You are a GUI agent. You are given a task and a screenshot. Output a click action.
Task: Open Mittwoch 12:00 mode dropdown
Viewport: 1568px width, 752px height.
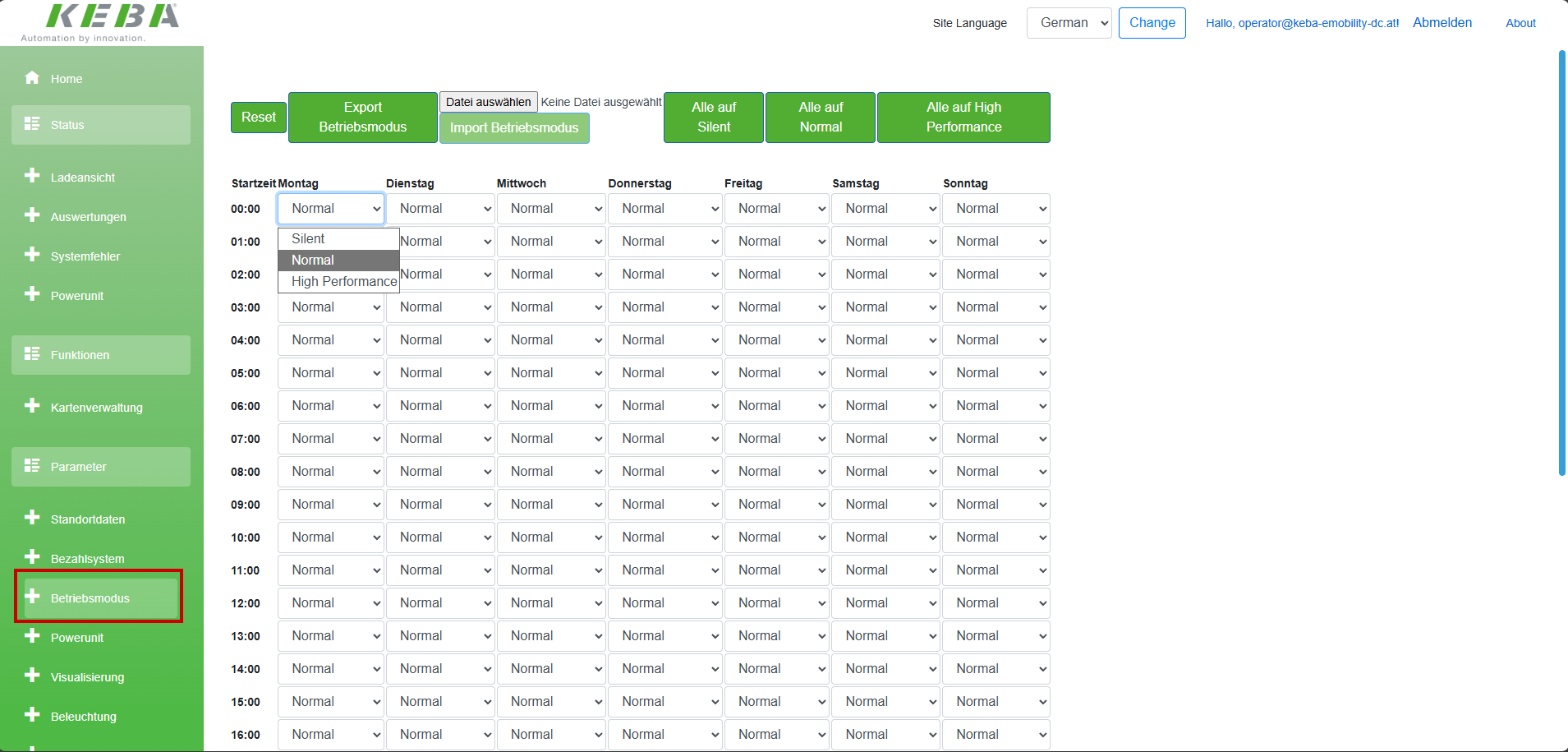pyautogui.click(x=551, y=603)
